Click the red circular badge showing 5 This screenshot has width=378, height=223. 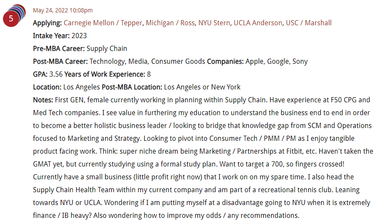11,20
